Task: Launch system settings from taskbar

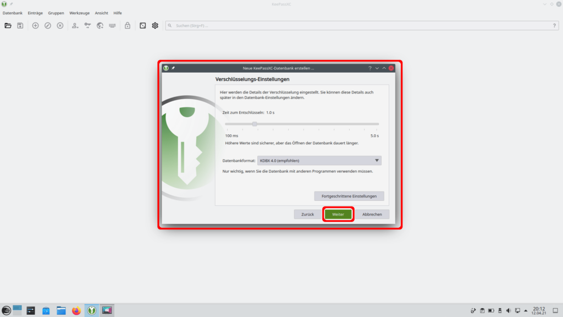Action: [x=31, y=310]
